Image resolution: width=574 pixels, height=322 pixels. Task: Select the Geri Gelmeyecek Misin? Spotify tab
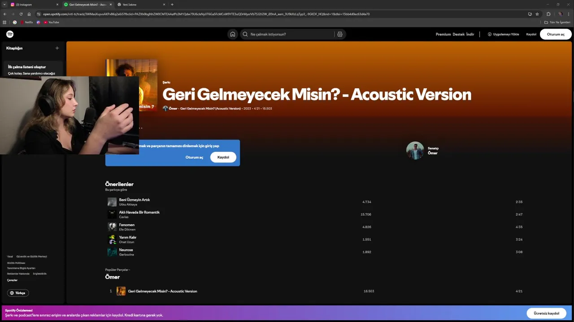pyautogui.click(x=87, y=4)
